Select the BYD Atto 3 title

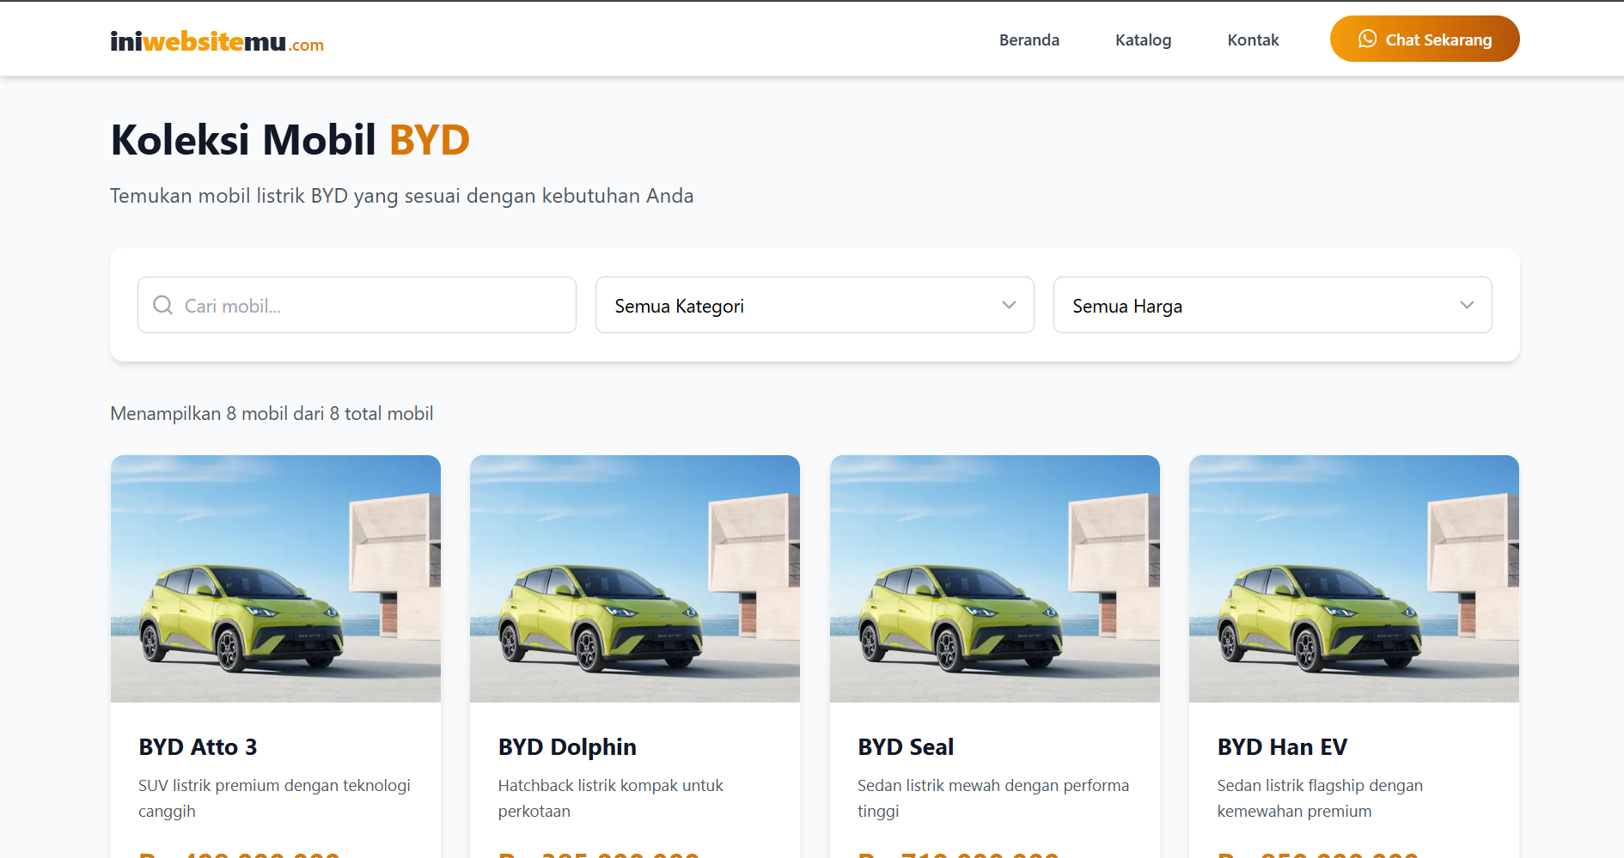(198, 747)
